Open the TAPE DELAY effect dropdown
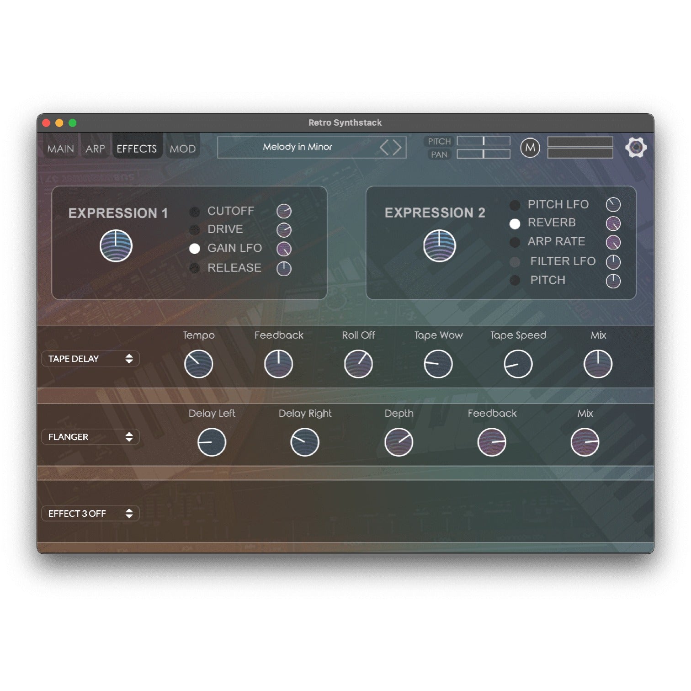 tap(90, 359)
